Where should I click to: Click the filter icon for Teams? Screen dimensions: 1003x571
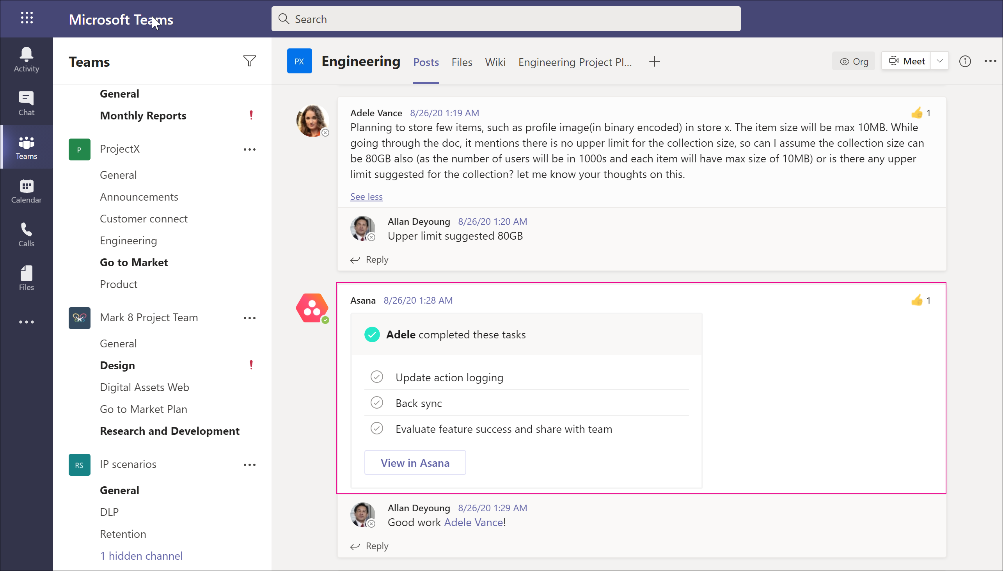pos(249,61)
